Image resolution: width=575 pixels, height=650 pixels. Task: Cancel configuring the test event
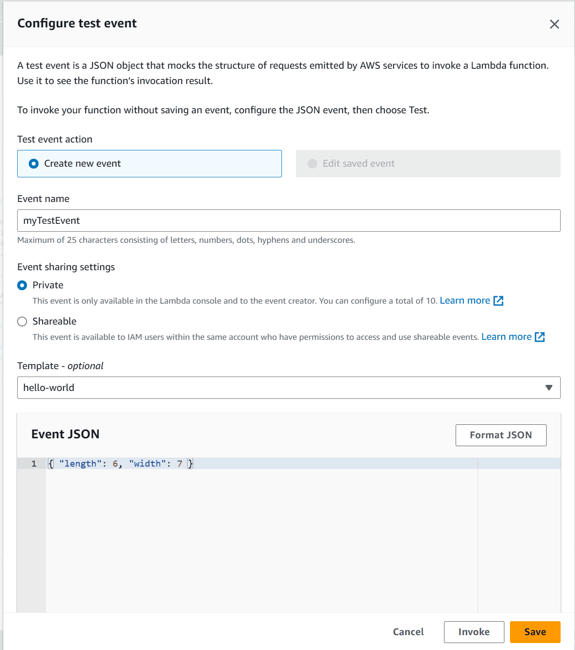coord(408,632)
